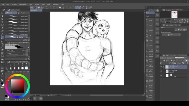Click the navigator rotate-left icon
This screenshot has height=106, width=189.
[177, 22]
